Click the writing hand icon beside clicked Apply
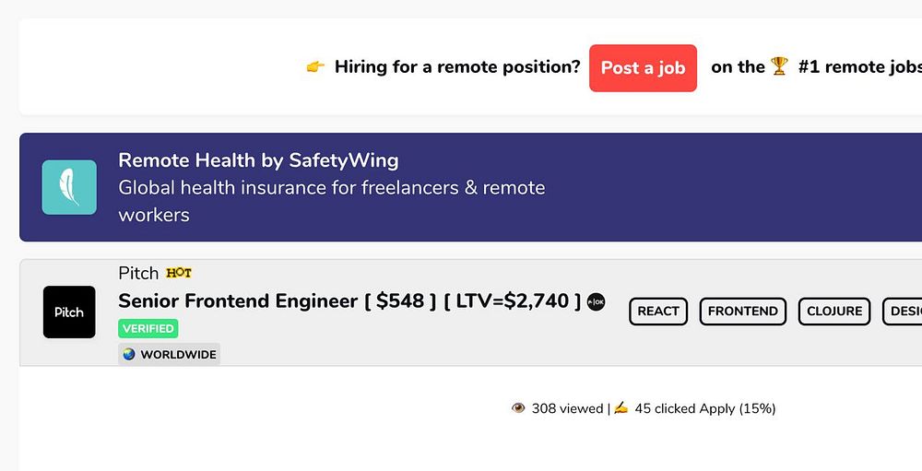 621,408
